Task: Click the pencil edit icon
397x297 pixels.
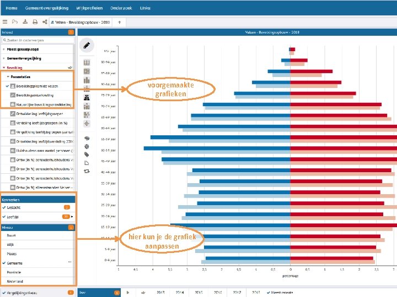Action: 87,46
